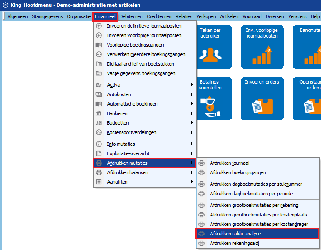The height and width of the screenshot is (250, 321).
Task: Open the Debiteuren menu
Action: (x=131, y=16)
